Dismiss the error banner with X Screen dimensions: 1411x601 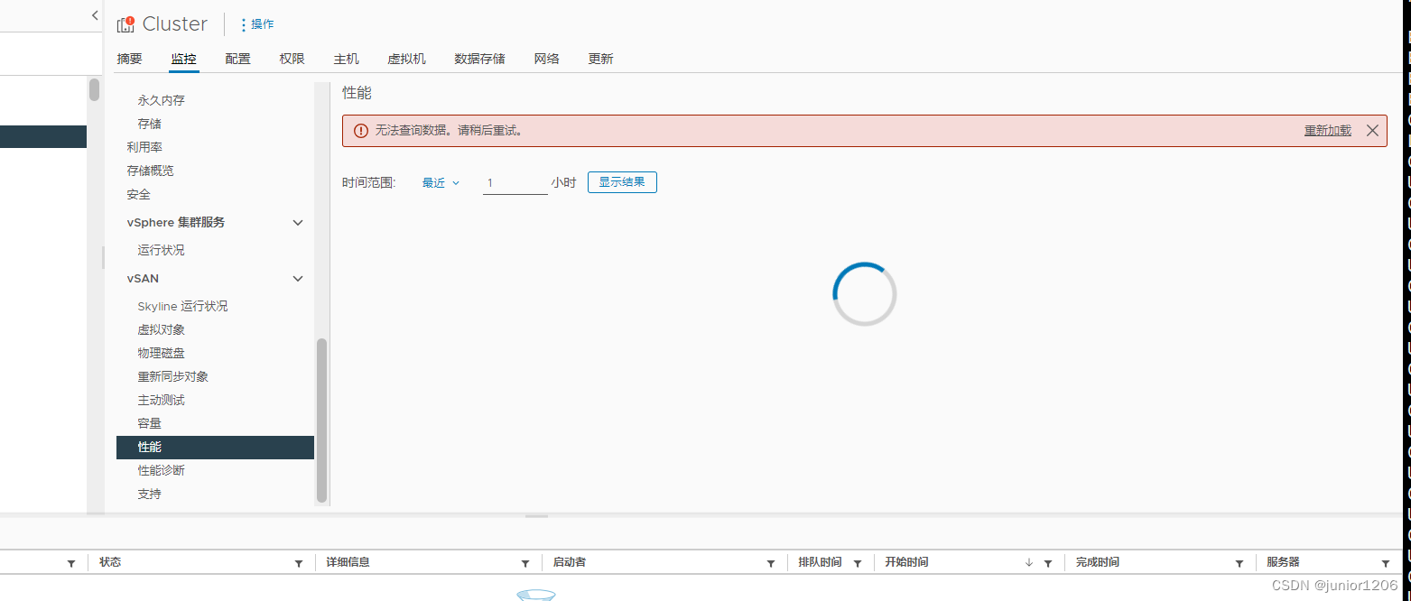[x=1372, y=131]
